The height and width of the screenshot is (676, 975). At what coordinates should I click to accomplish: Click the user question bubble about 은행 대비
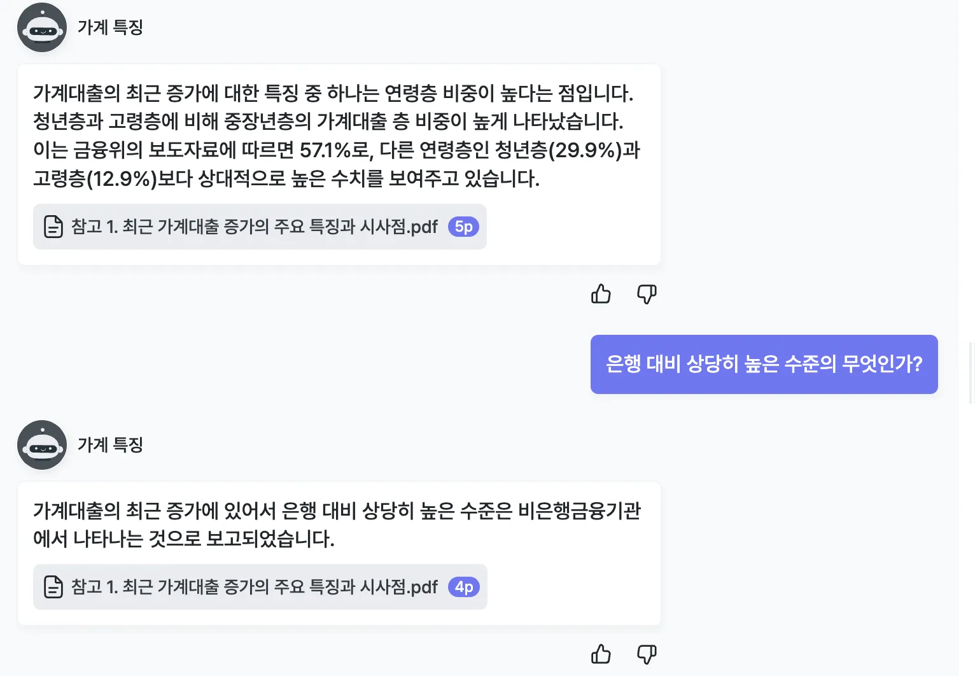pyautogui.click(x=764, y=364)
